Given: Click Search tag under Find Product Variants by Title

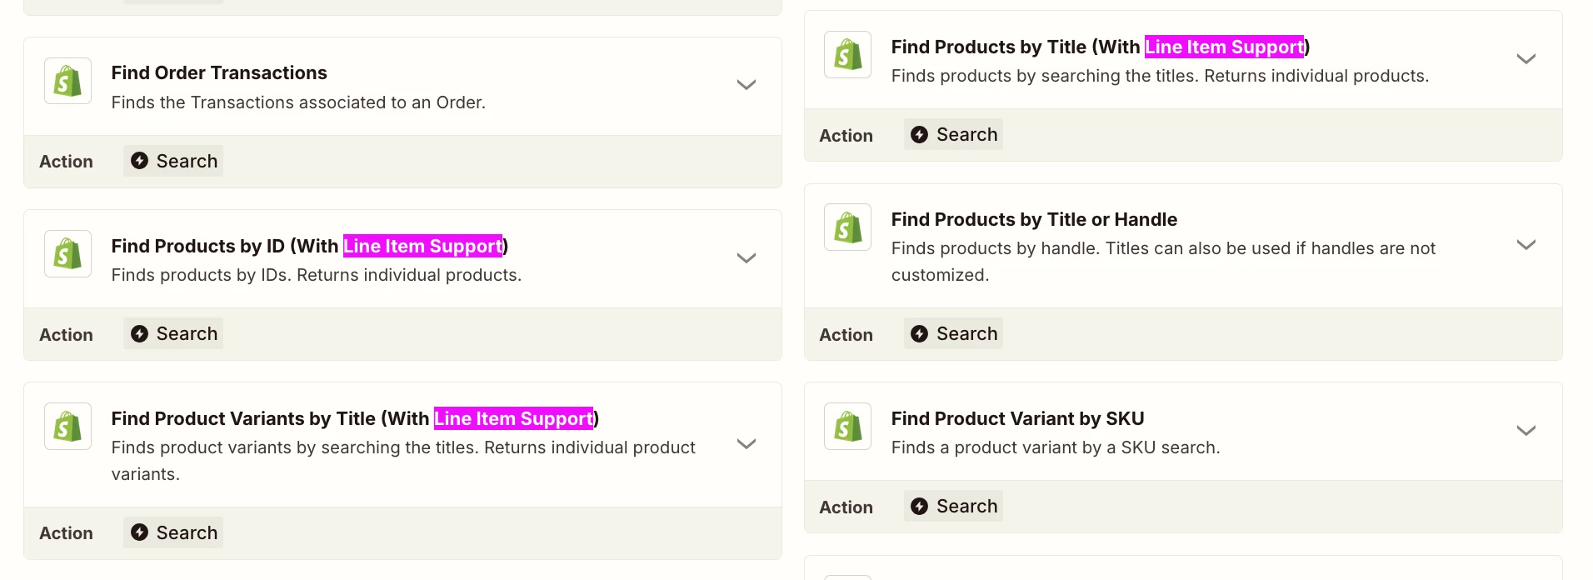Looking at the screenshot, I should click(173, 532).
